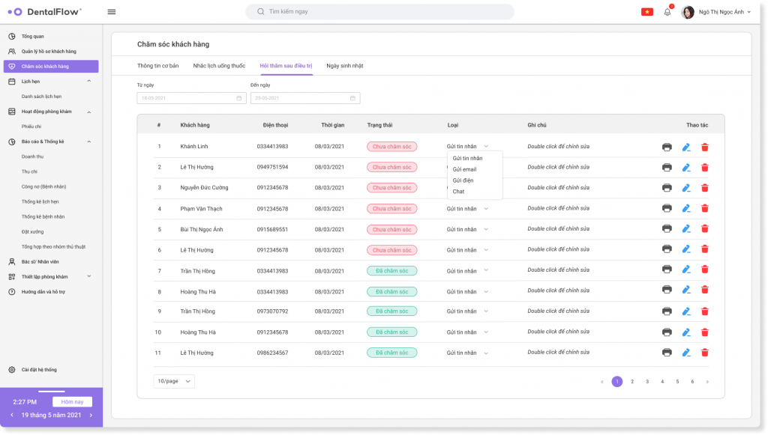Screen dimensions: 768x435
Task: Delete row 8 Hoàng Thu Hà entry
Action: [705, 290]
